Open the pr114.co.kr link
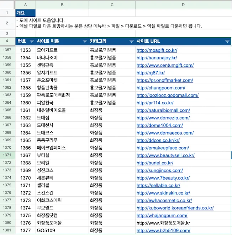The image size is (232, 235). (155, 103)
